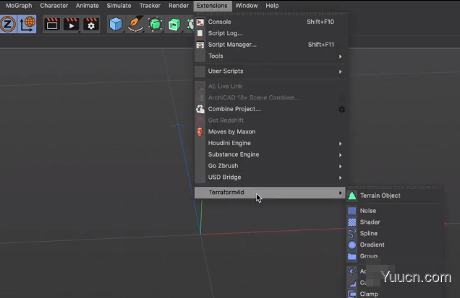Open the Window menu
The image size is (460, 298).
247,6
